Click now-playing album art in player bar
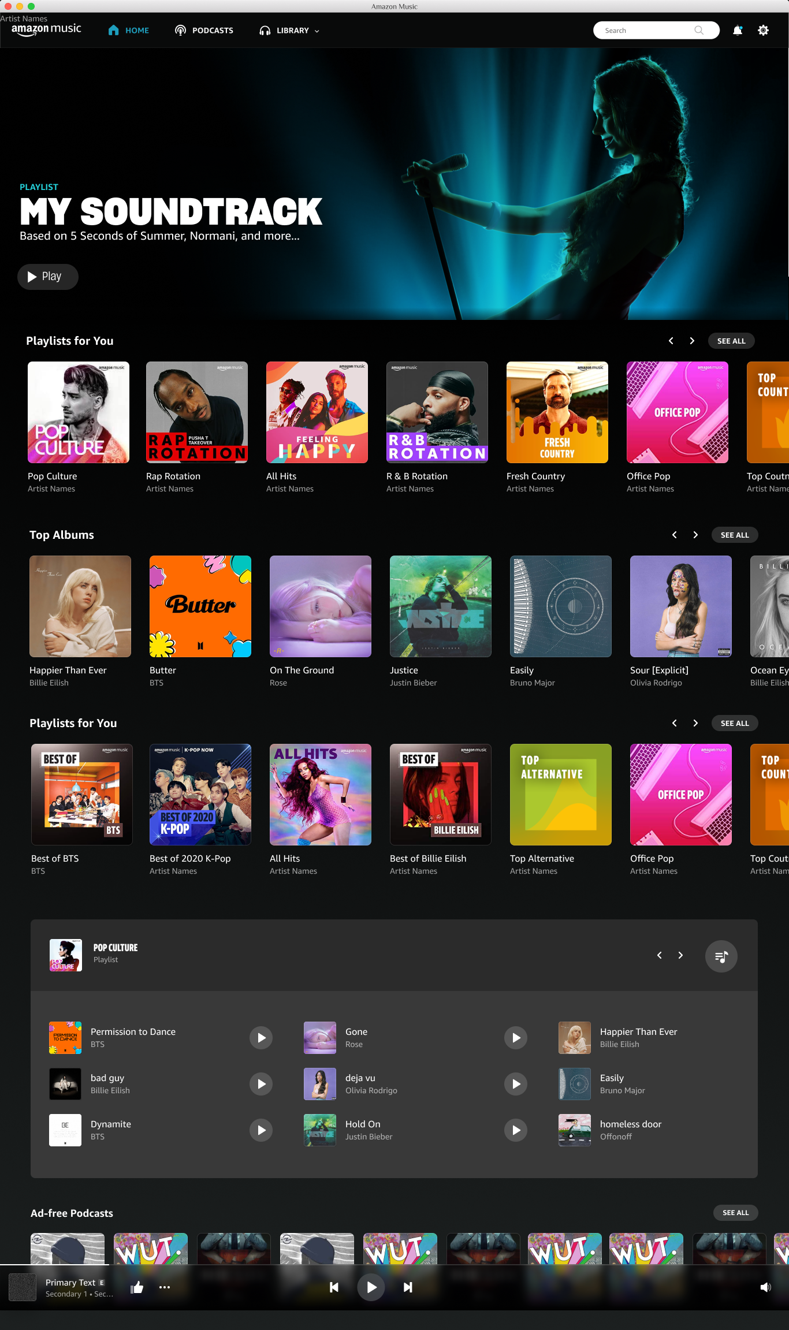789x1330 pixels. point(23,1287)
